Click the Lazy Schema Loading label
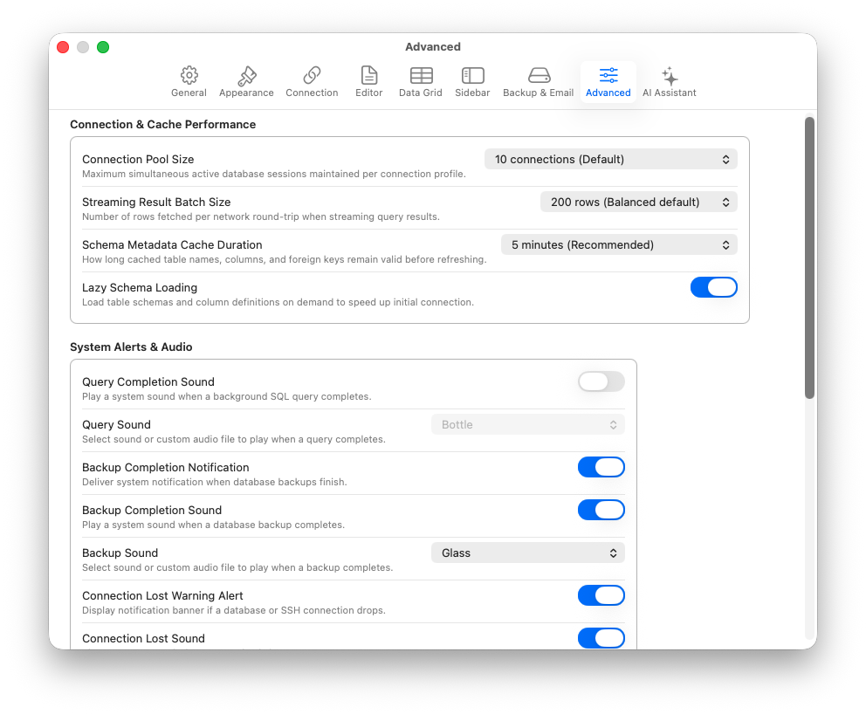The height and width of the screenshot is (714, 866). [x=140, y=287]
